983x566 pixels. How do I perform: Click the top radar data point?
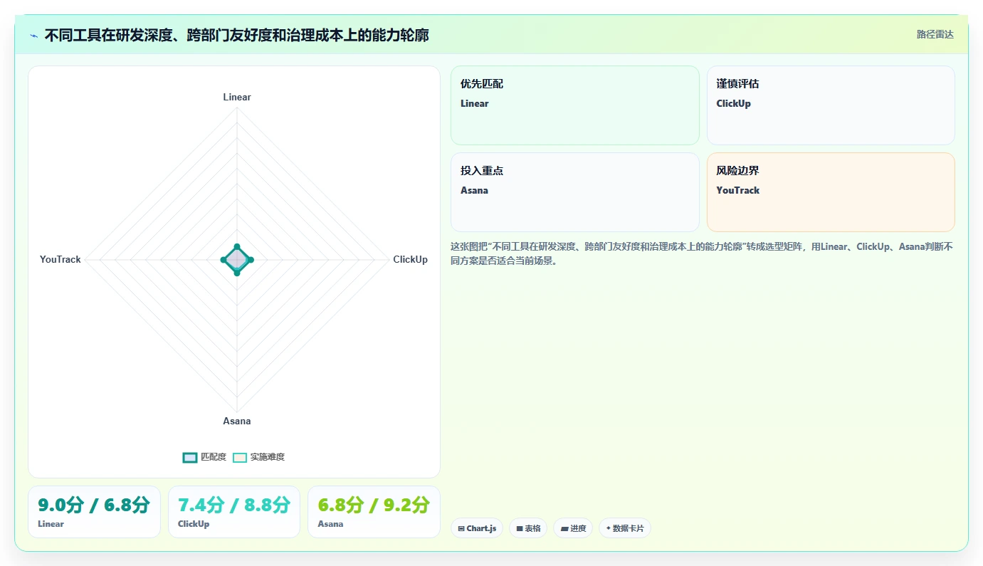tap(237, 247)
